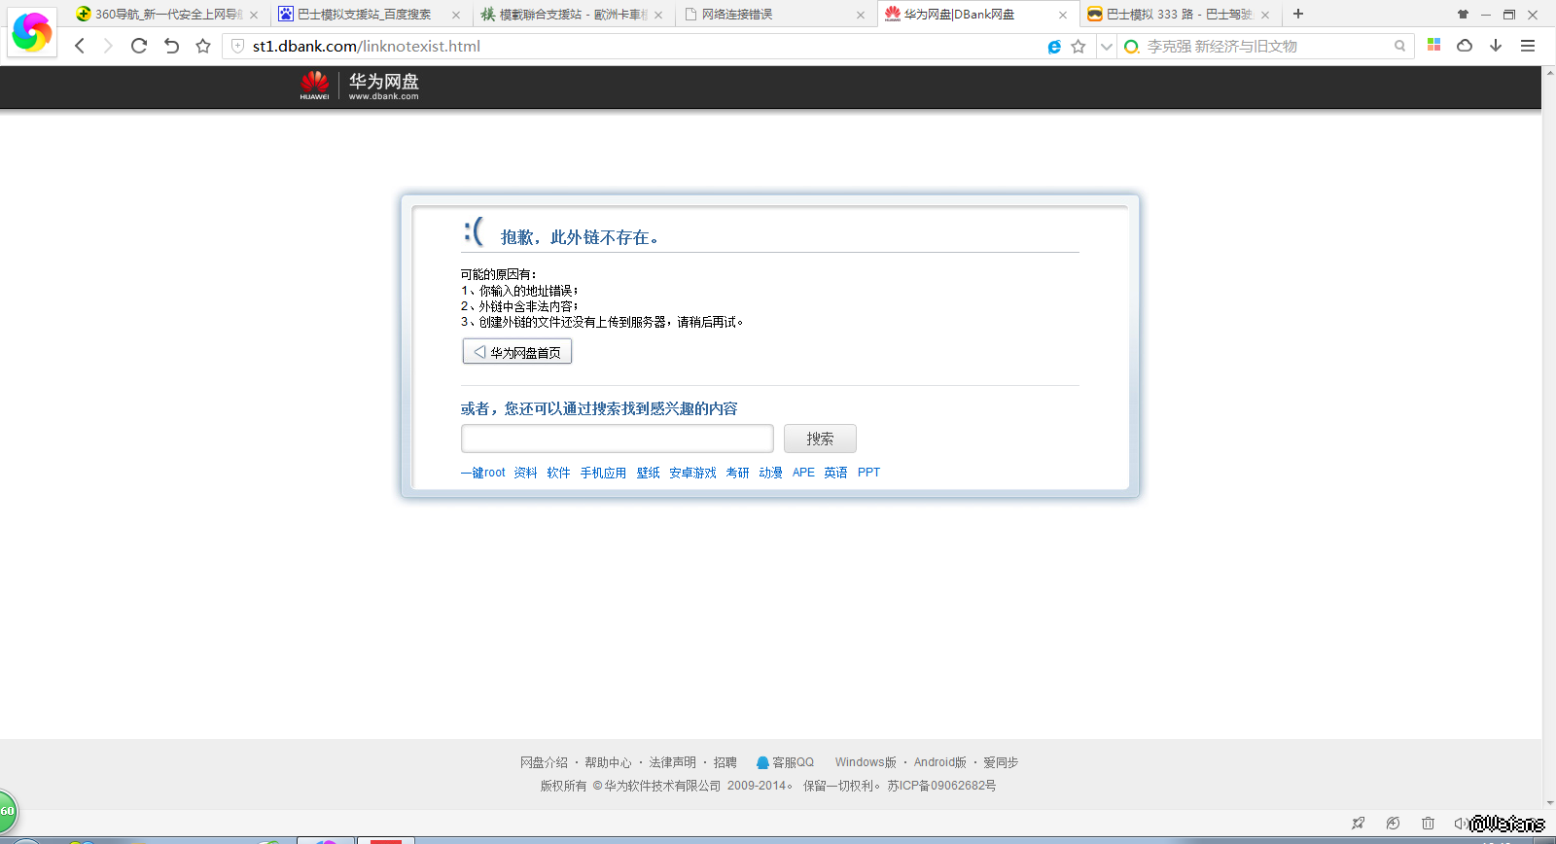Open the 爱同步 footer link

tap(1001, 762)
